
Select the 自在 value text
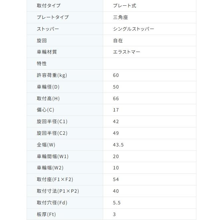[118, 41]
